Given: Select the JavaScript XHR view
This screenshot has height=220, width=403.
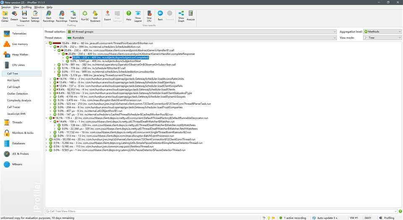Looking at the screenshot, I should point(16,114).
